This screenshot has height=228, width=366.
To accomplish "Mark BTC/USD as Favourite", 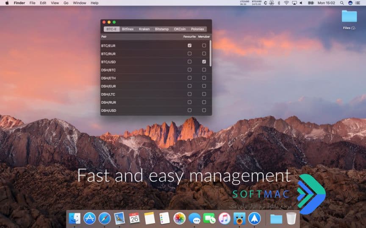I will point(189,62).
